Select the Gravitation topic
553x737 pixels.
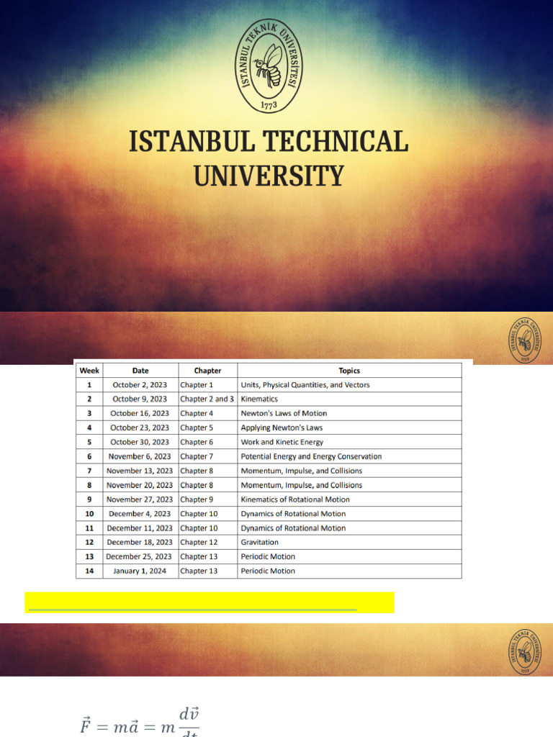click(259, 542)
